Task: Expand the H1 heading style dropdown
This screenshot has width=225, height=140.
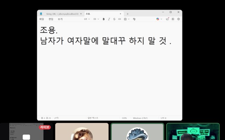Action: coord(87,19)
